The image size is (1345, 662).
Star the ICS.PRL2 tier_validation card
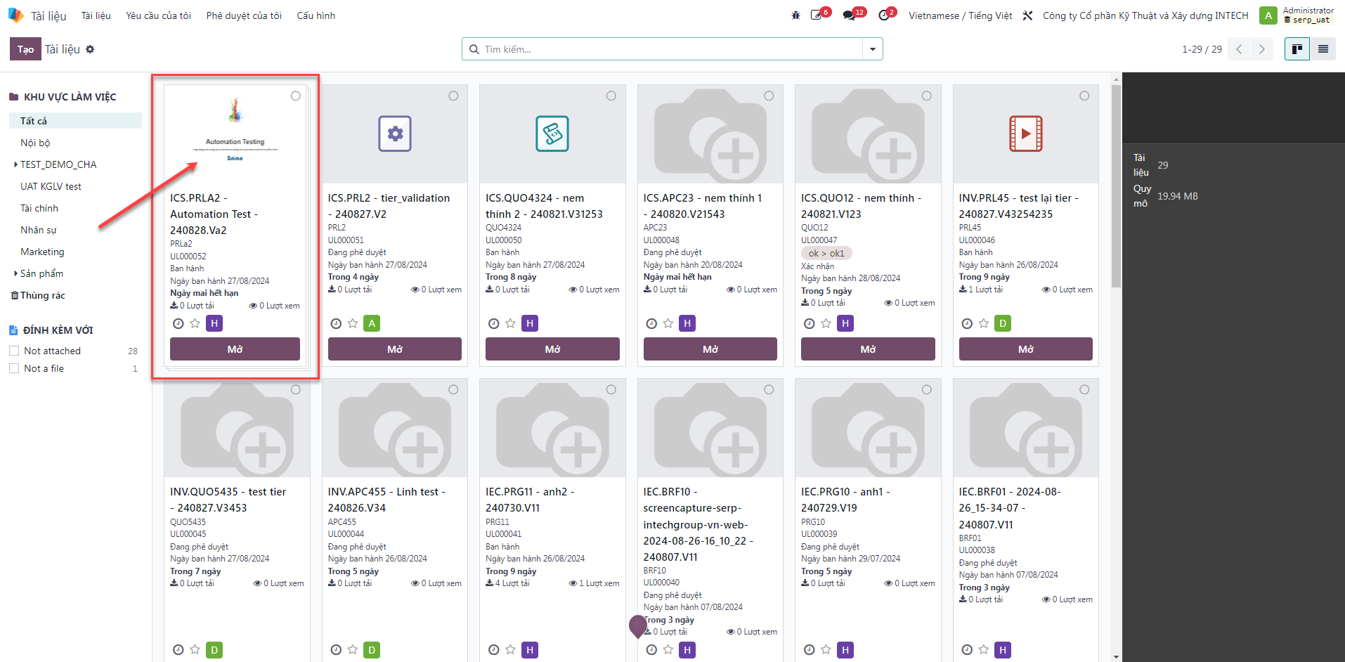(353, 323)
